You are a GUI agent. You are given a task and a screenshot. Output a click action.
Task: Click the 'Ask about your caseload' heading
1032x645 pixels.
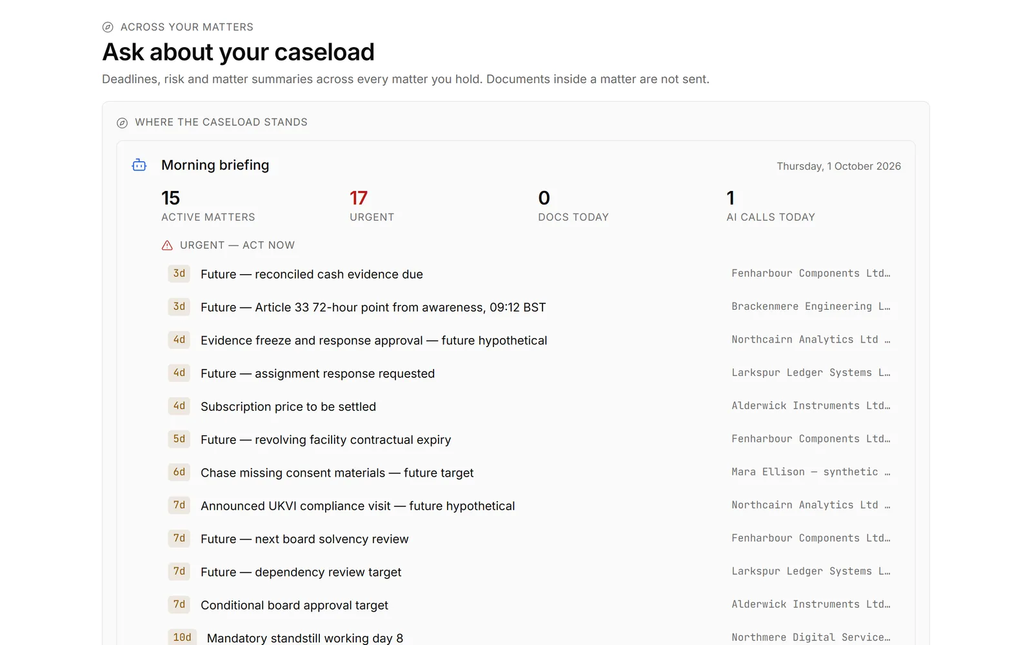click(x=238, y=52)
